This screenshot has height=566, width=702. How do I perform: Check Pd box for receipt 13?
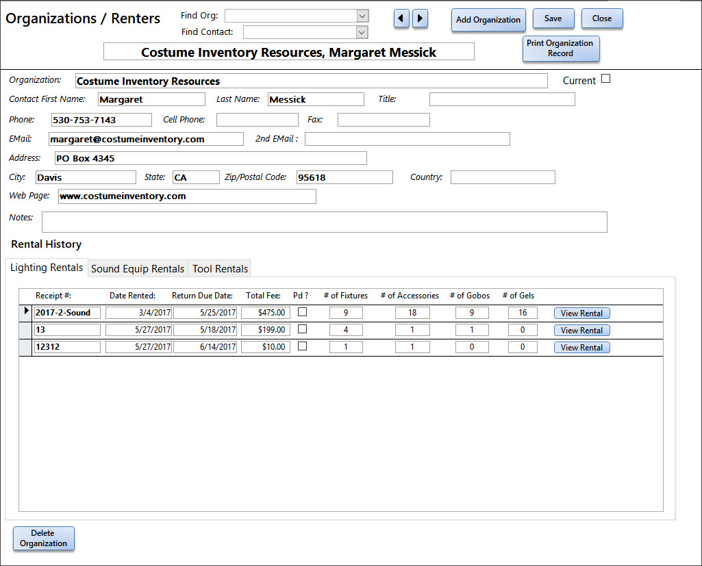click(x=302, y=329)
